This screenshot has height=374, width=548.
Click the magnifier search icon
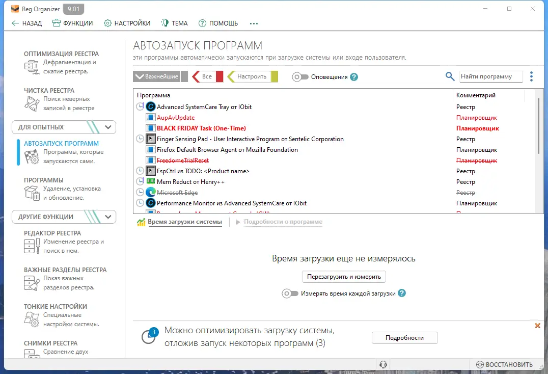450,76
